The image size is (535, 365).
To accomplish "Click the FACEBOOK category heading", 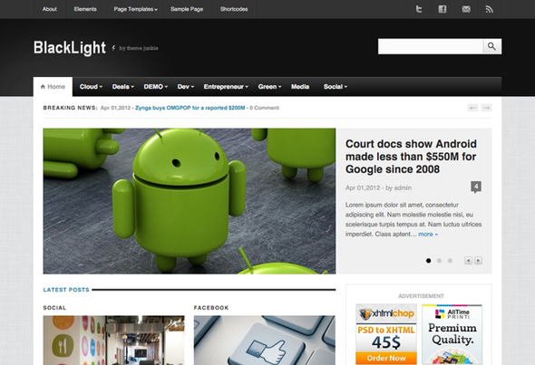I will [x=211, y=308].
